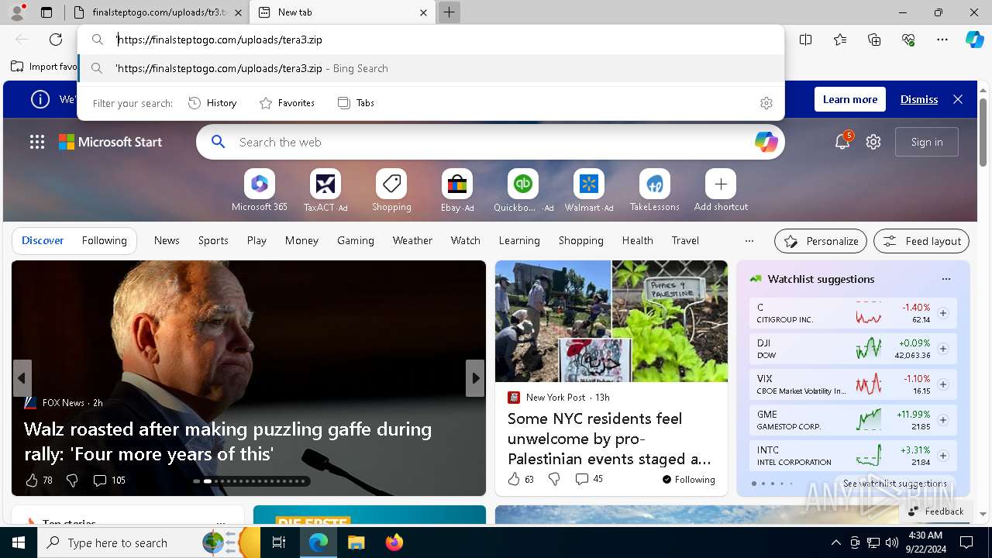Go to the next story in the carousel
This screenshot has height=558, width=992.
coord(475,378)
